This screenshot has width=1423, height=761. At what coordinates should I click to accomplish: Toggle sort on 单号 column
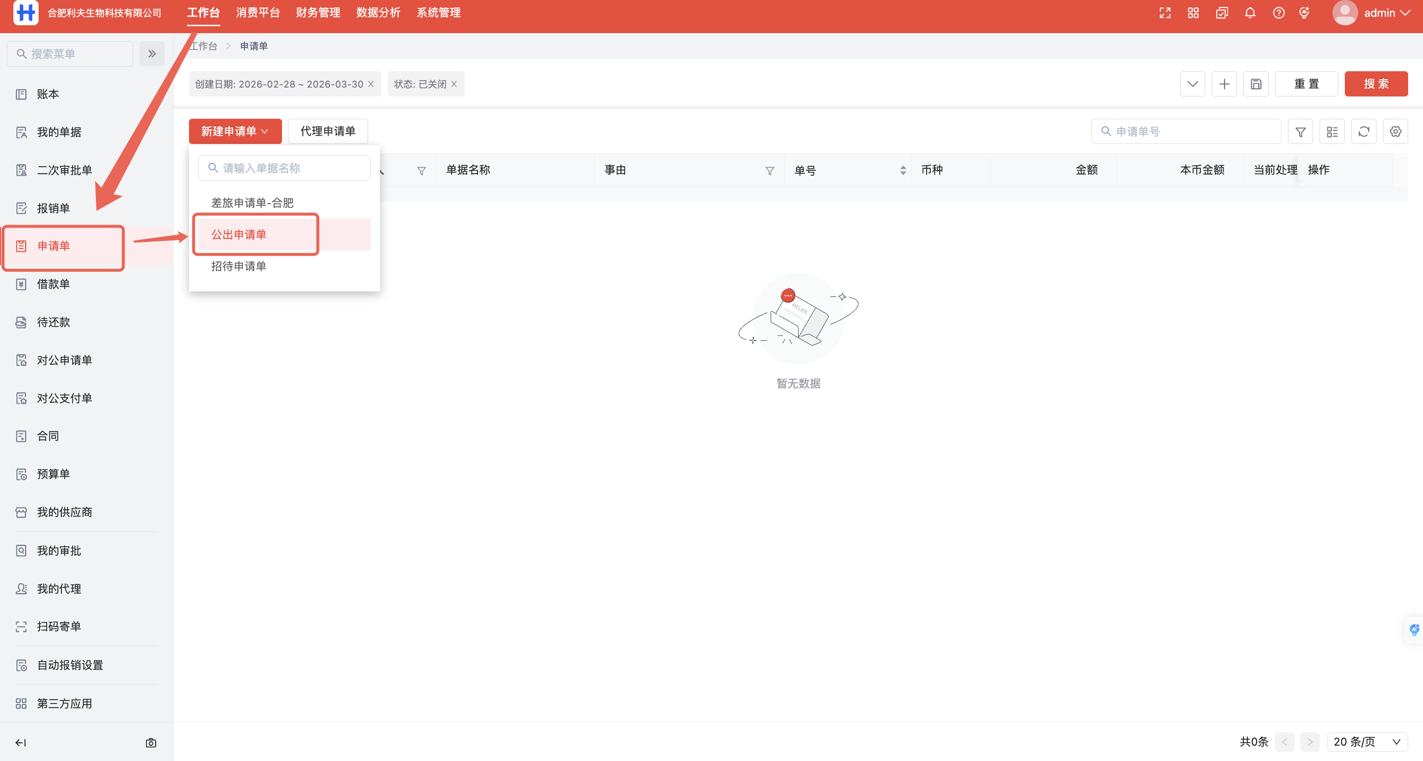[x=902, y=170]
